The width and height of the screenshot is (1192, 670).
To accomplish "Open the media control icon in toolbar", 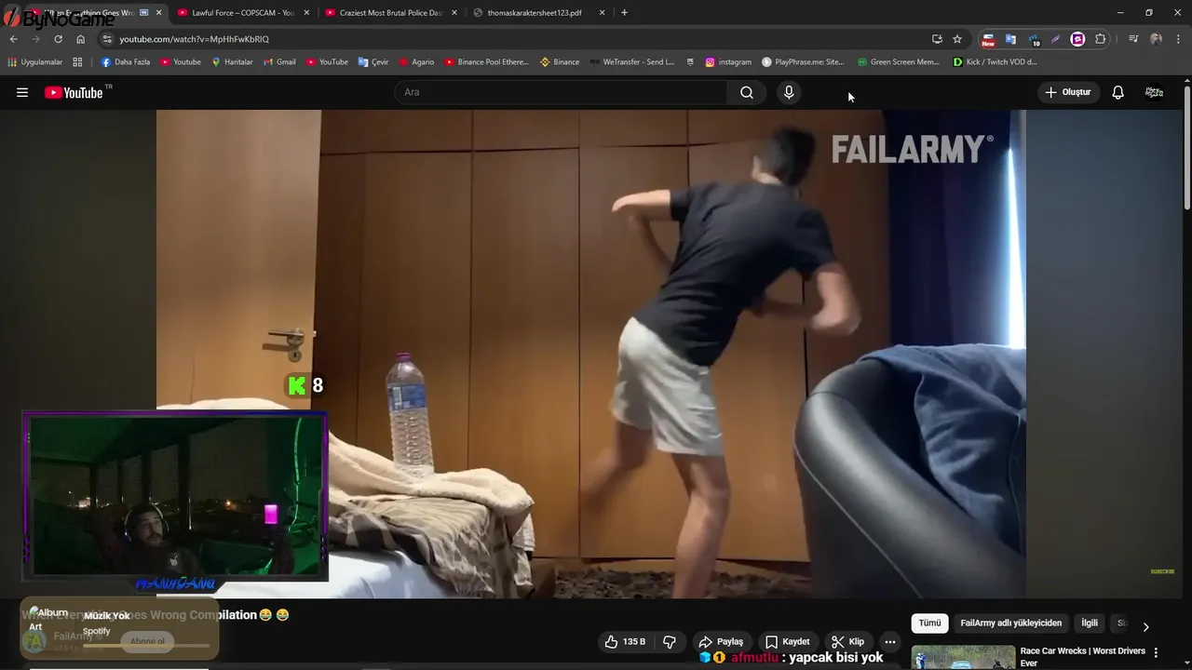I will pos(1133,39).
